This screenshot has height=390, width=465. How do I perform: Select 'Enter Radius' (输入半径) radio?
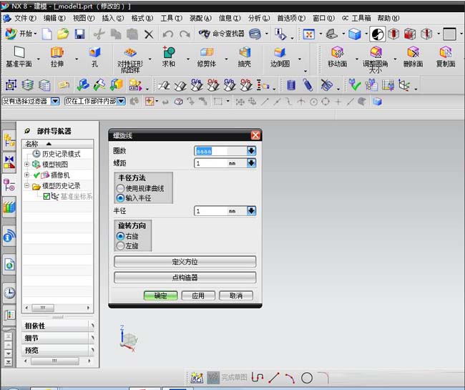tap(120, 198)
